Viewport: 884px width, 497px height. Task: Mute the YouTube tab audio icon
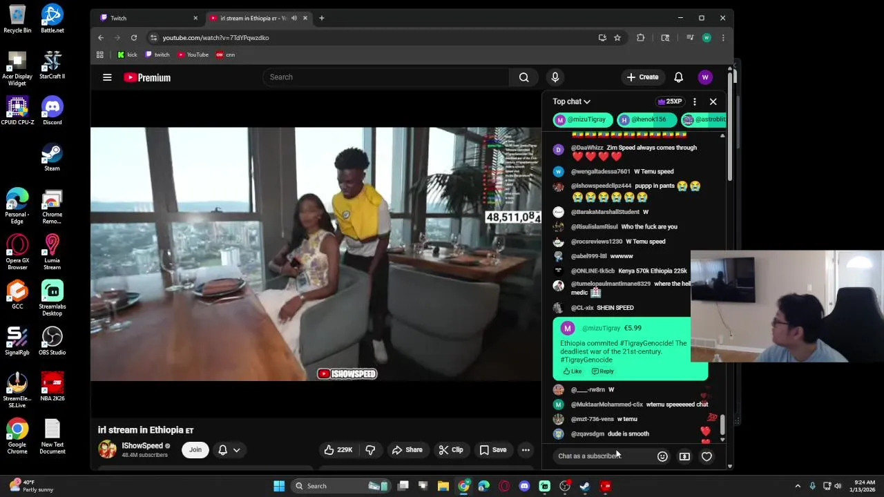point(294,18)
